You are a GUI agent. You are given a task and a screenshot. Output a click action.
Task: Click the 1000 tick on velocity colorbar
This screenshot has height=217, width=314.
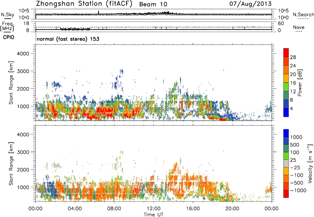coord(296,137)
